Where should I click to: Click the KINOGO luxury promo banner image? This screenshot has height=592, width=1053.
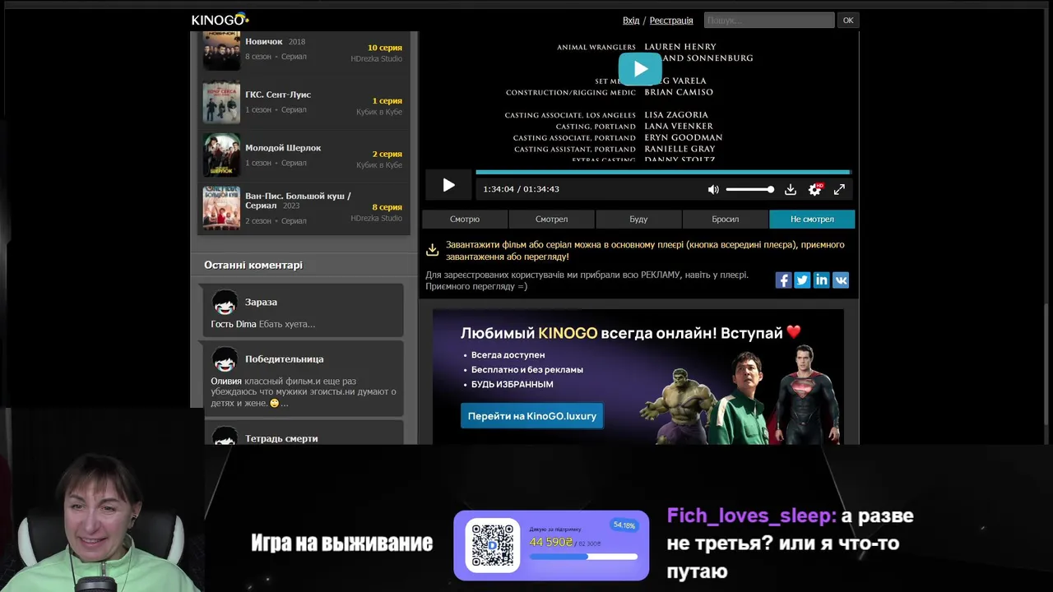638,377
